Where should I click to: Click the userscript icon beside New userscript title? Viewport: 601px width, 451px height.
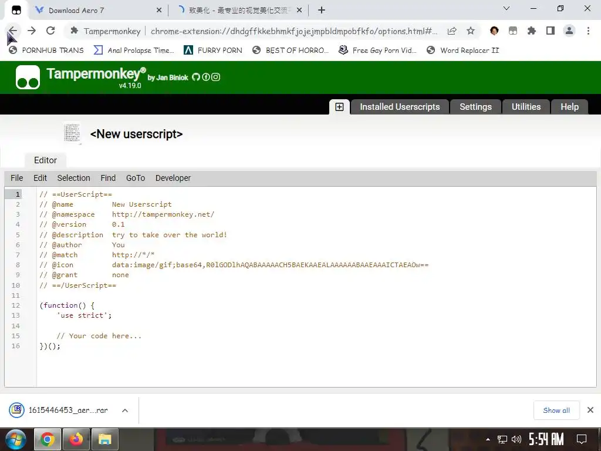click(72, 133)
